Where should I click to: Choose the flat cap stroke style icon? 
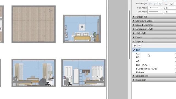(x=167, y=4)
